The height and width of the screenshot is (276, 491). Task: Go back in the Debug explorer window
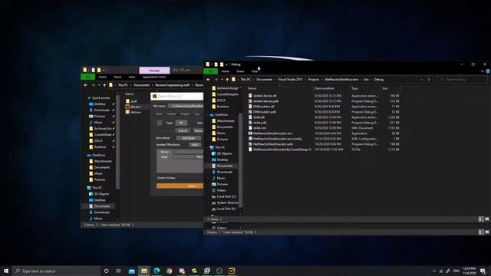[x=209, y=80]
